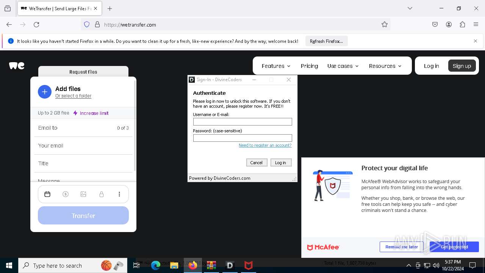Click the Increase limit link
The height and width of the screenshot is (273, 485).
[x=94, y=113]
